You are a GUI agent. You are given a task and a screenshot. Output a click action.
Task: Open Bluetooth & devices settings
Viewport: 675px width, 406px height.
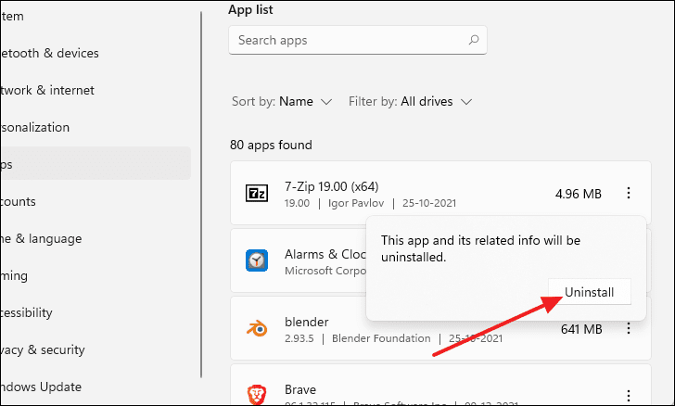pos(49,53)
